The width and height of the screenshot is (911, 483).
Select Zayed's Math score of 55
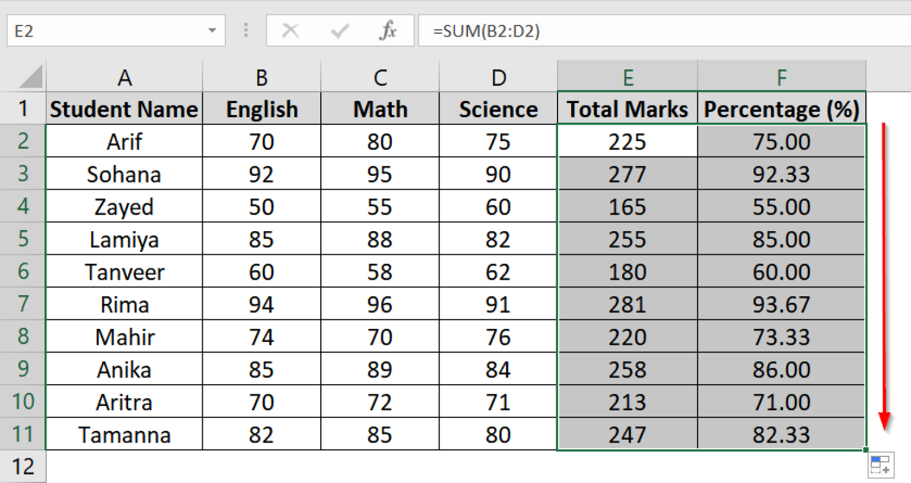[x=380, y=206]
